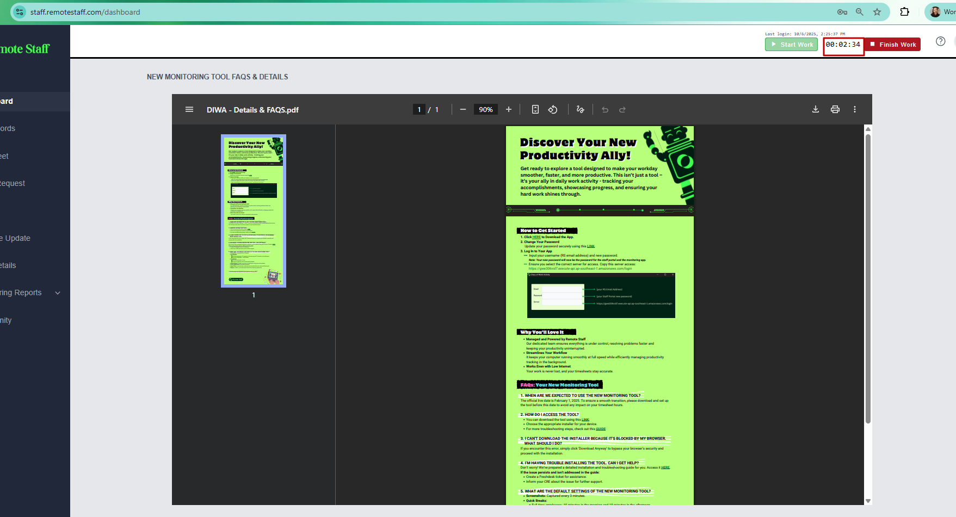
Task: Click the Start Work button
Action: pos(791,45)
